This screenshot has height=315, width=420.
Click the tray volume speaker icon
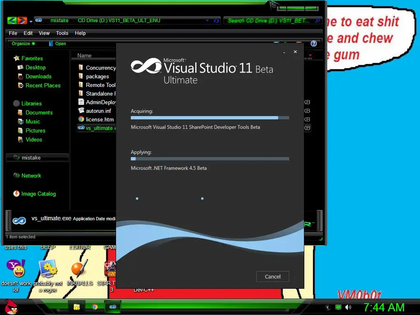tap(348, 307)
